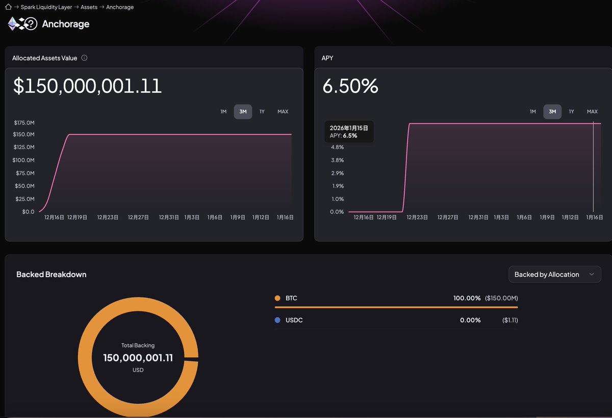Click the Ethereum logo icon near Anchorage title
Viewport: 612px width, 418px height.
[x=12, y=23]
